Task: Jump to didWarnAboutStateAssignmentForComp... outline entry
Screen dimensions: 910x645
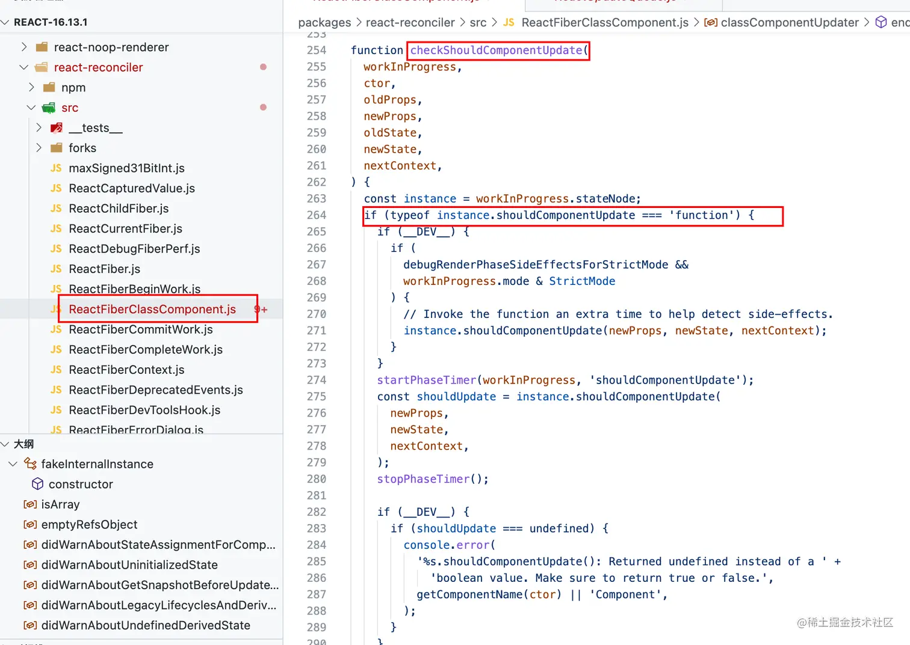Action: pyautogui.click(x=158, y=545)
